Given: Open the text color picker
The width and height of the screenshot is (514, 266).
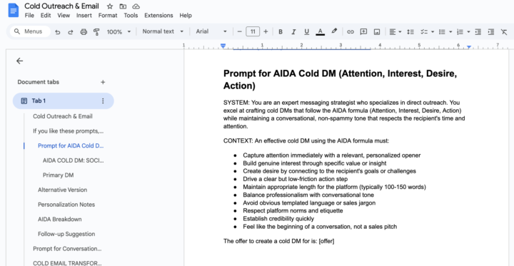Looking at the screenshot, I should pos(321,32).
